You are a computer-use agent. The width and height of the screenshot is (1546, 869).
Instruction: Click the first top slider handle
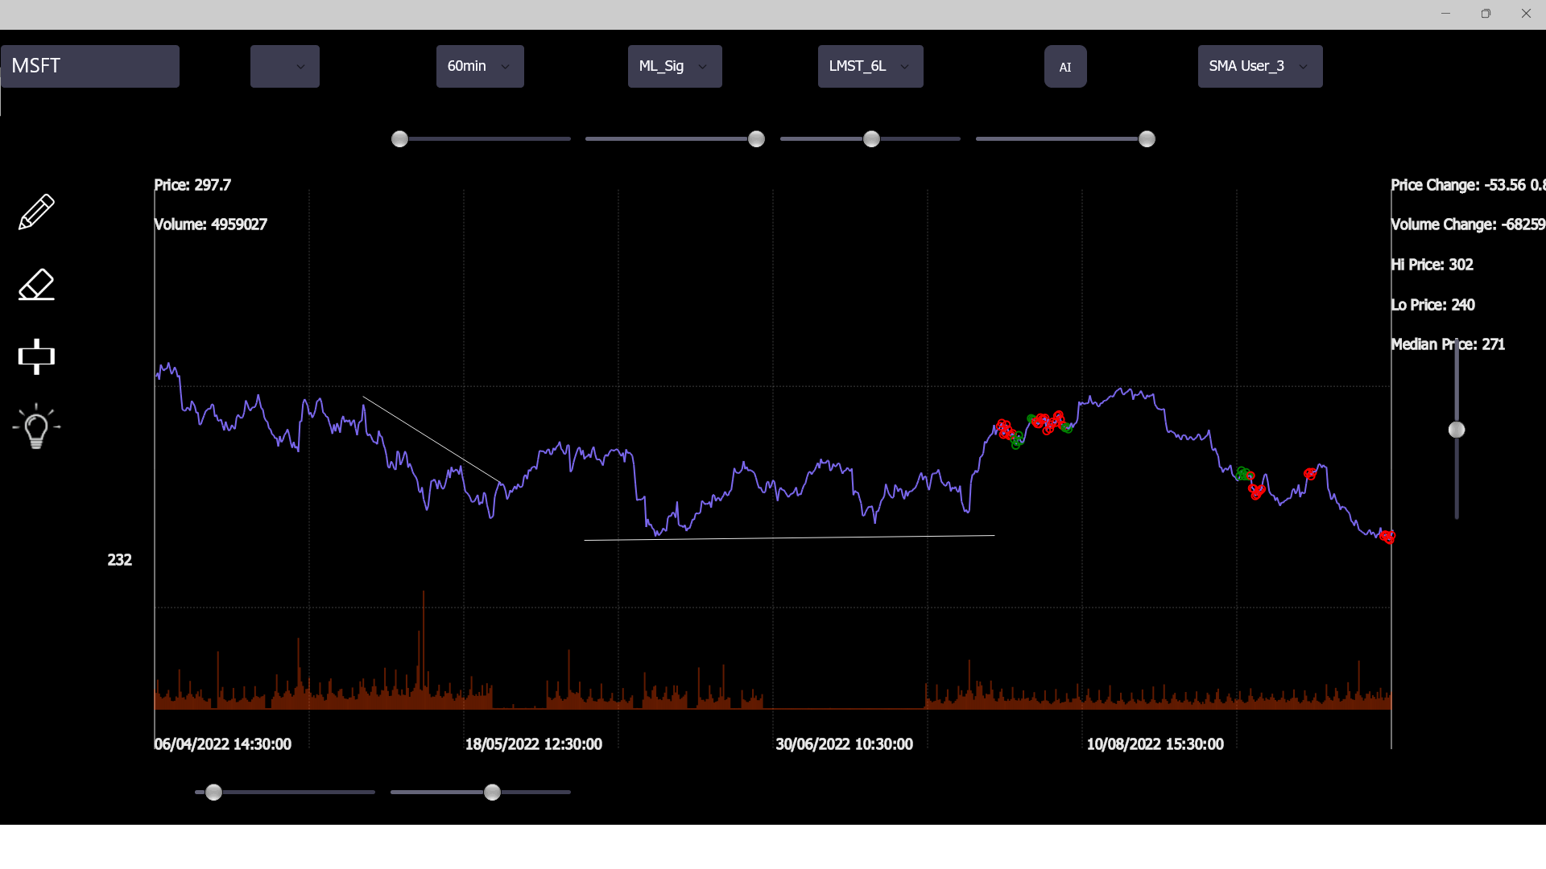[399, 139]
